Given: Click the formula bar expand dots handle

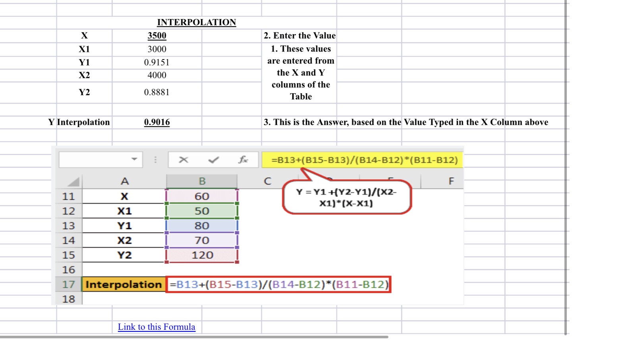Looking at the screenshot, I should point(155,160).
